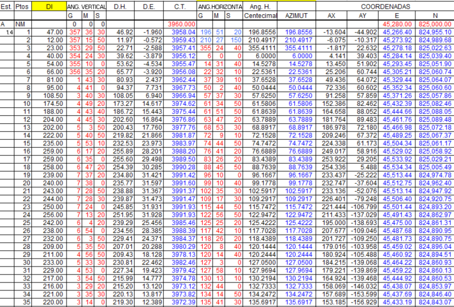This screenshot has height=307, width=454.
Task: Click AX value 179.221 for point 31
Action: [334, 271]
